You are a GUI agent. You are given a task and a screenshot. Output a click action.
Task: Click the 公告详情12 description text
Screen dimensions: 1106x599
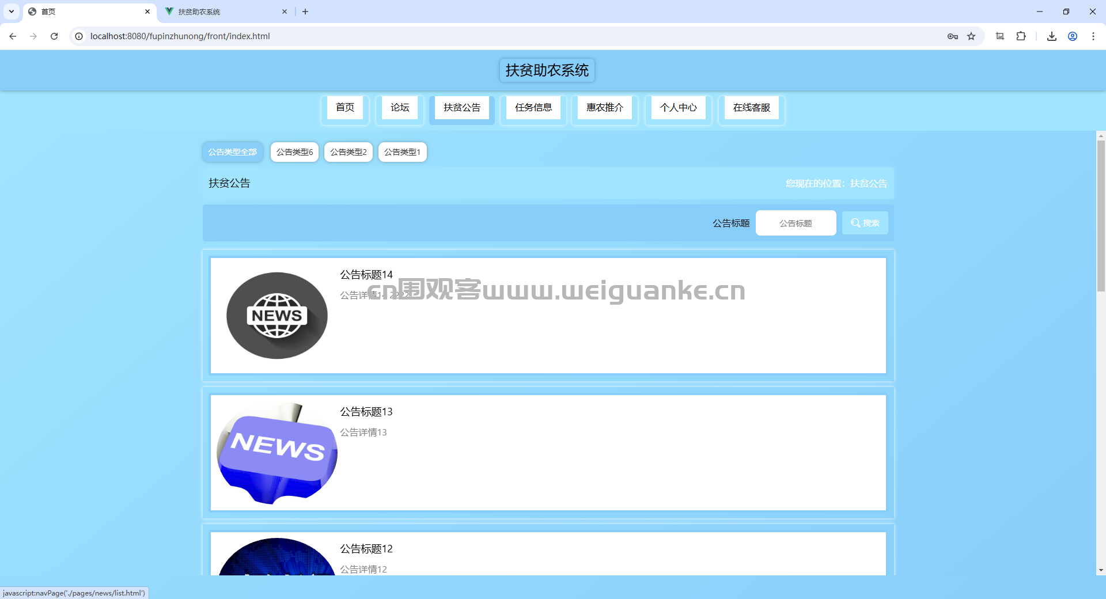tap(363, 569)
